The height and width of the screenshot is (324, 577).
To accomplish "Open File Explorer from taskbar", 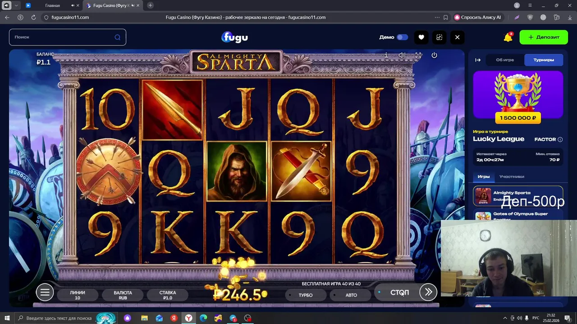I will [x=144, y=318].
